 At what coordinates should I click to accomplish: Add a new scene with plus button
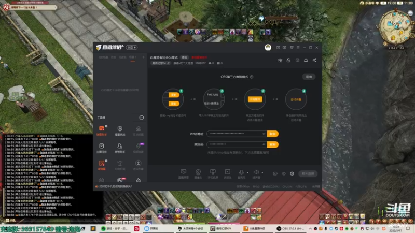(x=144, y=57)
